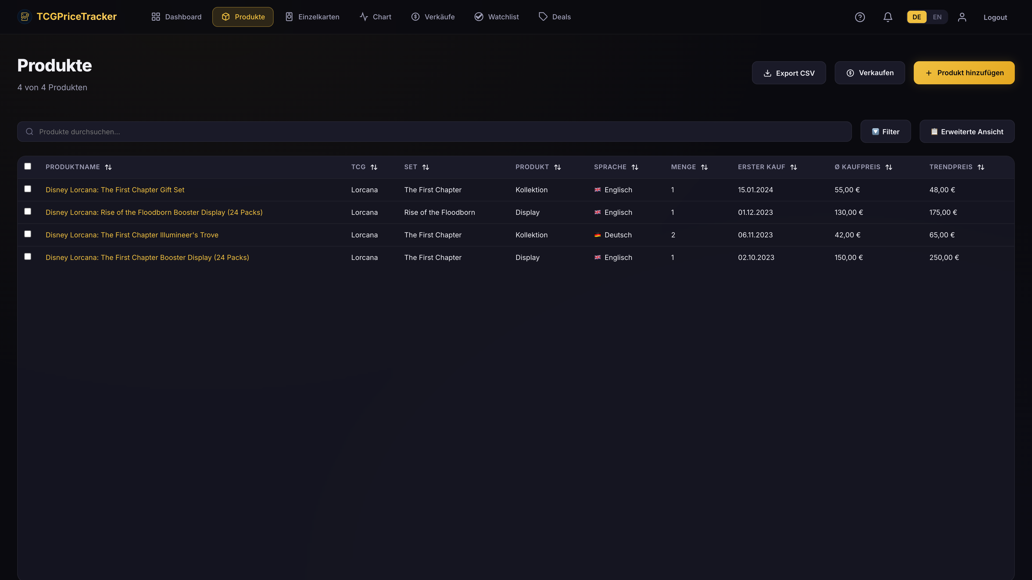Sort by Produkt column arrows

[557, 167]
